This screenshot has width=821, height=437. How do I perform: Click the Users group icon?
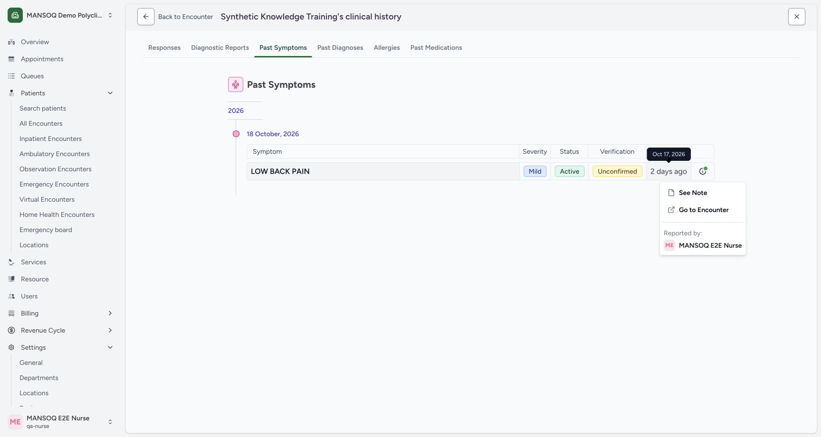pos(11,296)
